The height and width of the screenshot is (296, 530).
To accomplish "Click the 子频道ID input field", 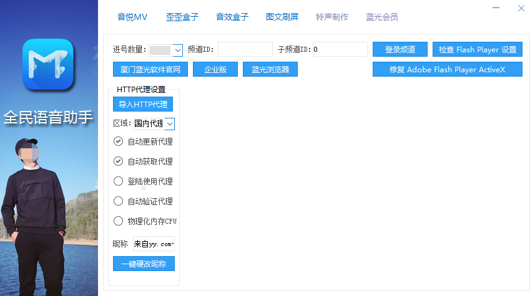I will (x=340, y=49).
